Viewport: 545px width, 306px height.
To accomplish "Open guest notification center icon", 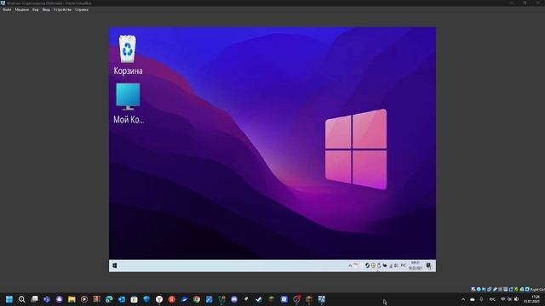I will pos(428,266).
